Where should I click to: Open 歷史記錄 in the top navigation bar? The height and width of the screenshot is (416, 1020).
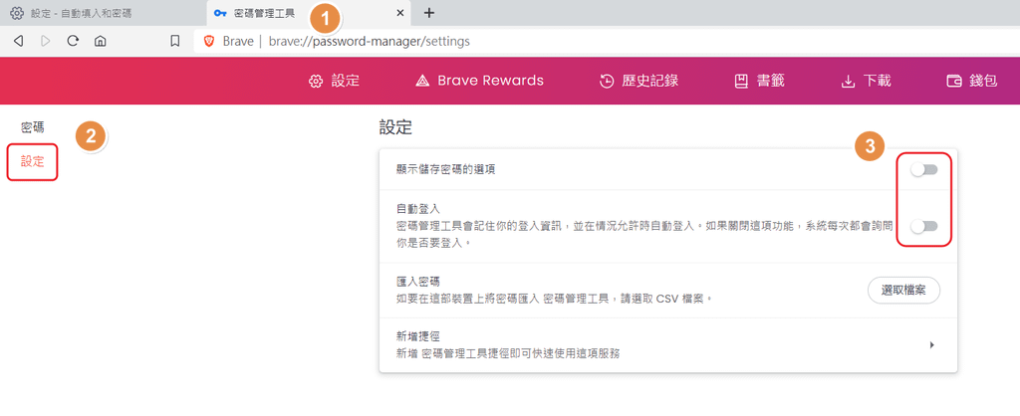[638, 82]
